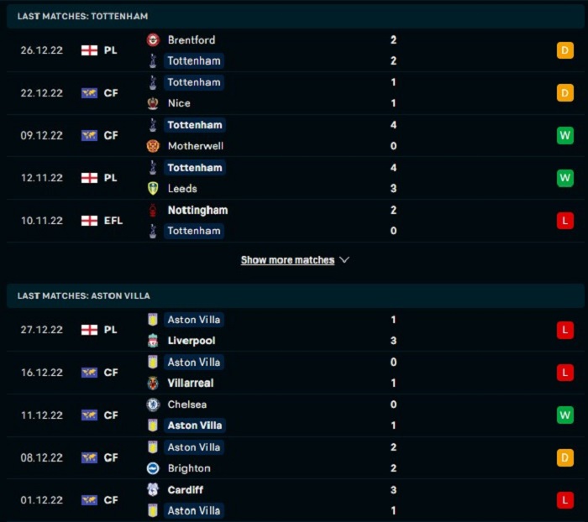588x522 pixels.
Task: Click the orange D badge for Brentford match
Action: 565,50
